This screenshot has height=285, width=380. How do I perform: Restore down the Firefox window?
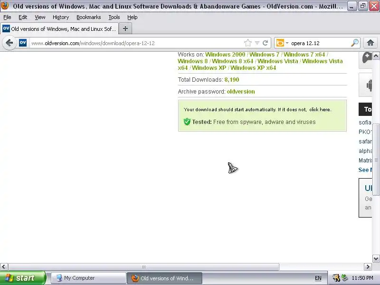pyautogui.click(x=362, y=6)
